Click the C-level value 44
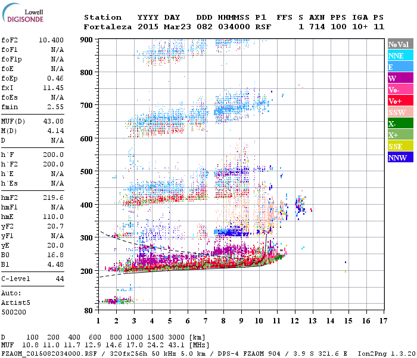 60,279
